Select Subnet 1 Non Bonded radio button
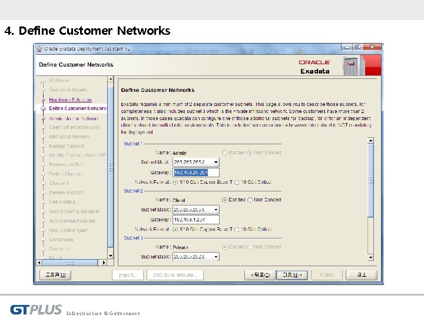424x318 pixels. pyautogui.click(x=250, y=153)
